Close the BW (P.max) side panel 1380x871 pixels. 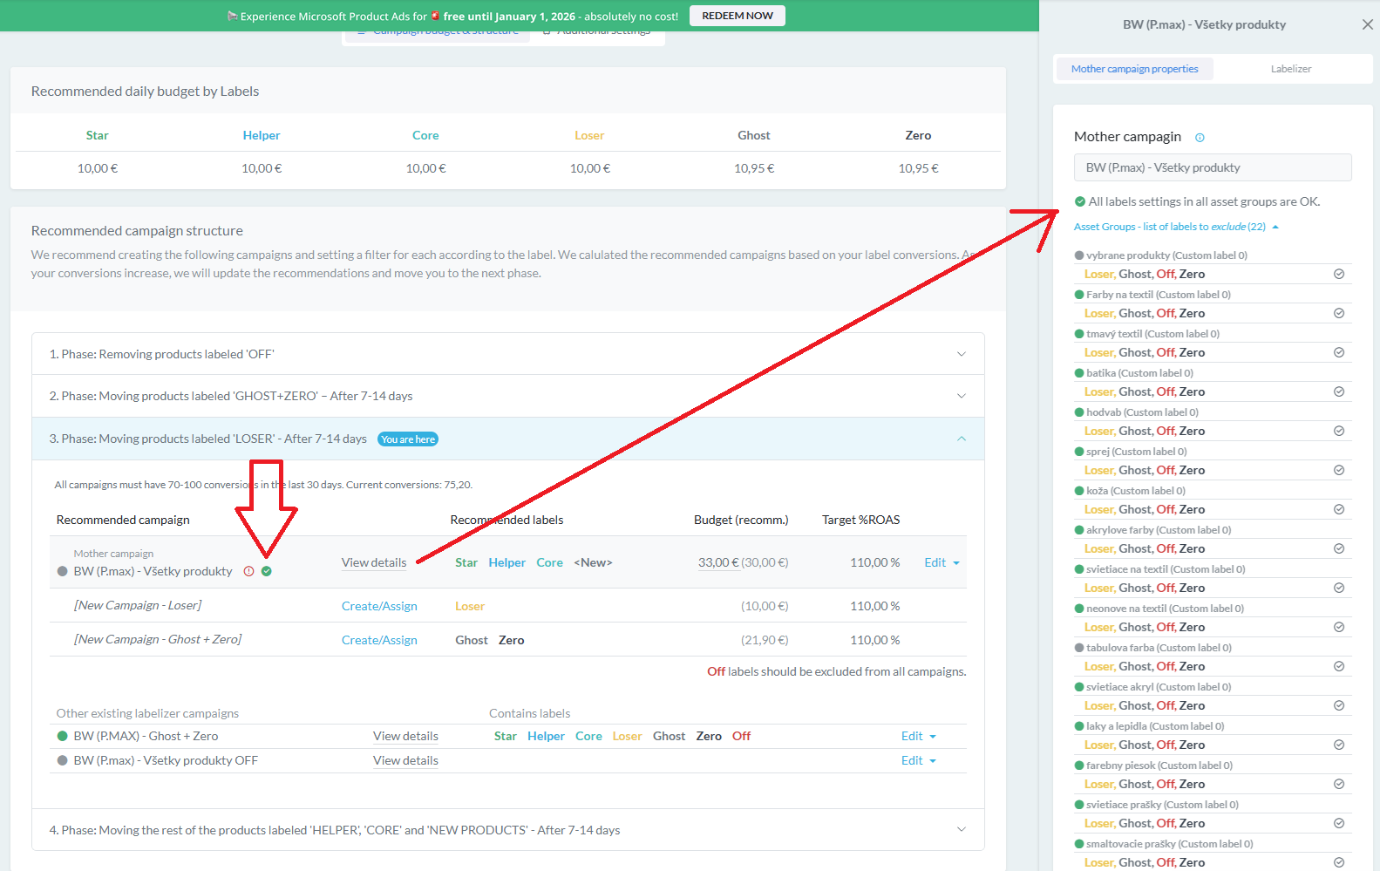tap(1367, 24)
